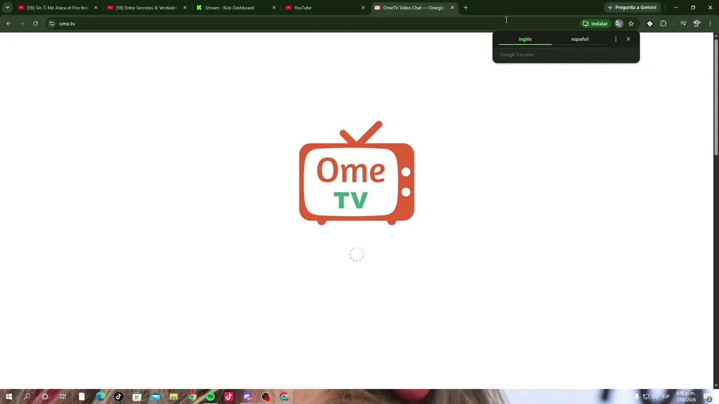
Task: Install the OmeTV app with Instalar button
Action: (x=595, y=24)
